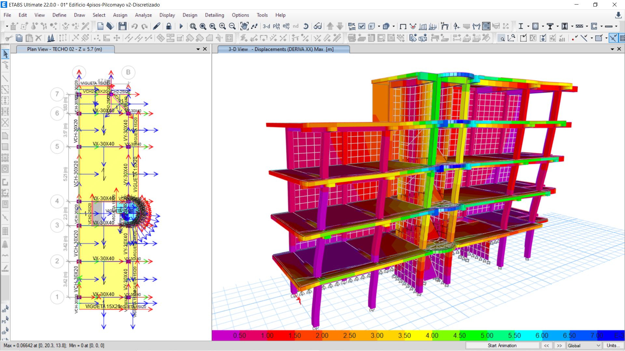Screen dimensions: 625x351
Task: Click the Plan view toolbar button
Action: click(276, 26)
